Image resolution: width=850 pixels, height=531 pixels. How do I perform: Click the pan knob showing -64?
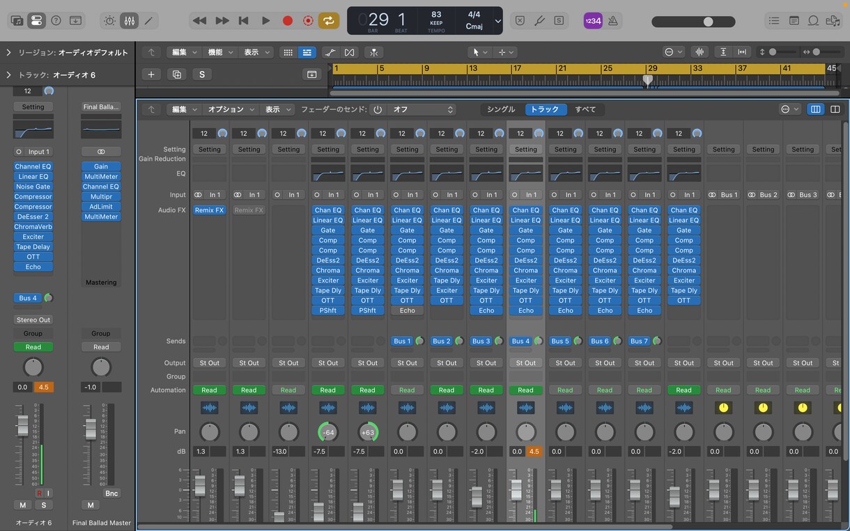click(328, 432)
